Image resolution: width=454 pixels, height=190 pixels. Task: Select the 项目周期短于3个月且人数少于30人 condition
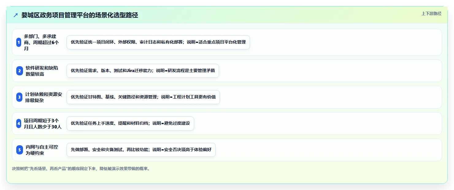click(43, 123)
